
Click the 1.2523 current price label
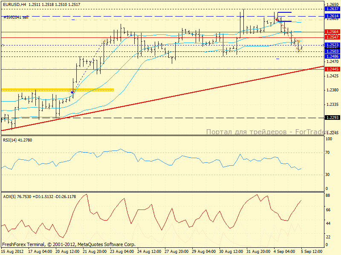click(332, 45)
